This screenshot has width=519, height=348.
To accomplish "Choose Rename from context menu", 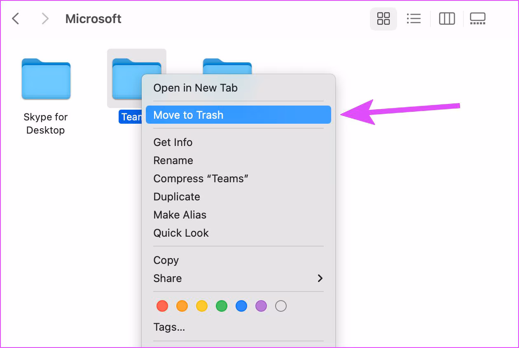I will (x=238, y=160).
